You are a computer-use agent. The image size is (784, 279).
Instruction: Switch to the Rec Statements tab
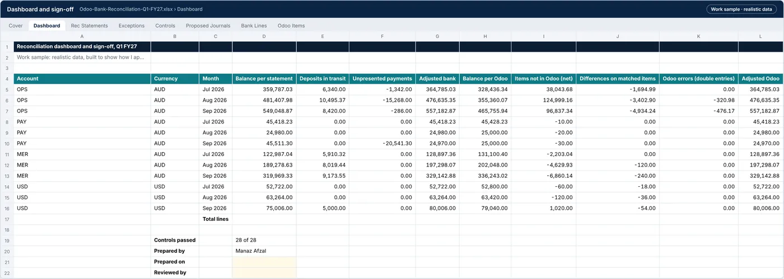pos(89,26)
